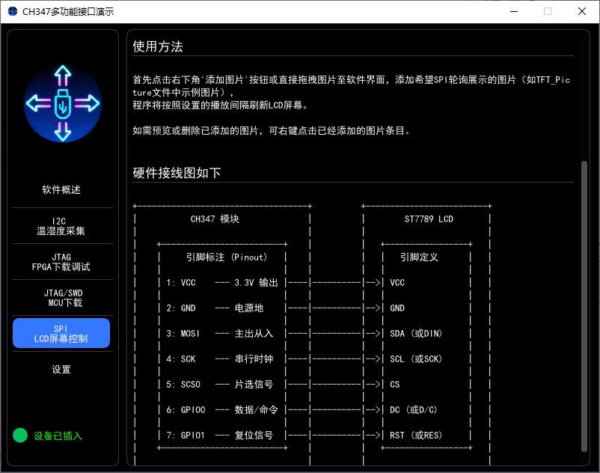Click the 如需预览或删除已添加的图片 sentence
Screen dimensions: 600x473
click(x=272, y=131)
